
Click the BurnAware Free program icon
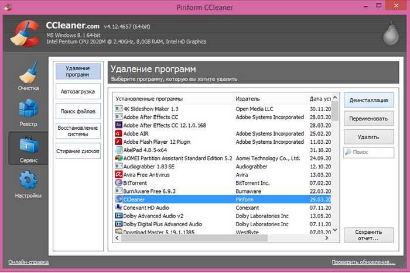119,191
